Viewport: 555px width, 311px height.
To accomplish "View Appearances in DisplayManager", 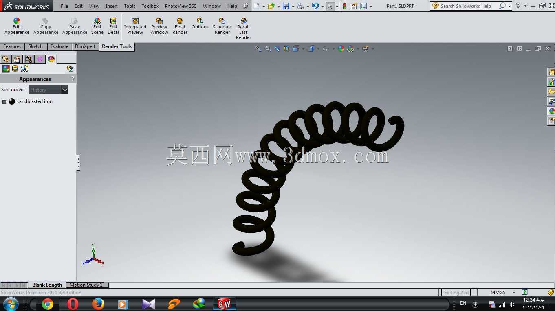I will pos(6,68).
